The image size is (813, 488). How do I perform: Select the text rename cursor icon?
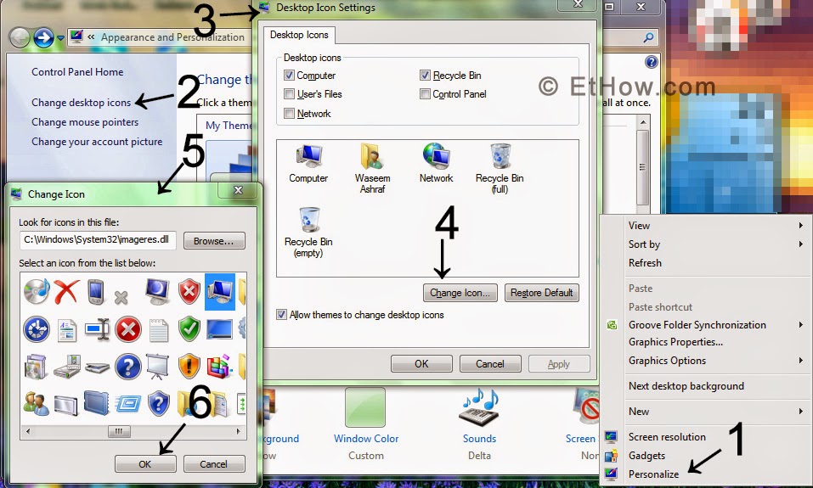click(98, 329)
